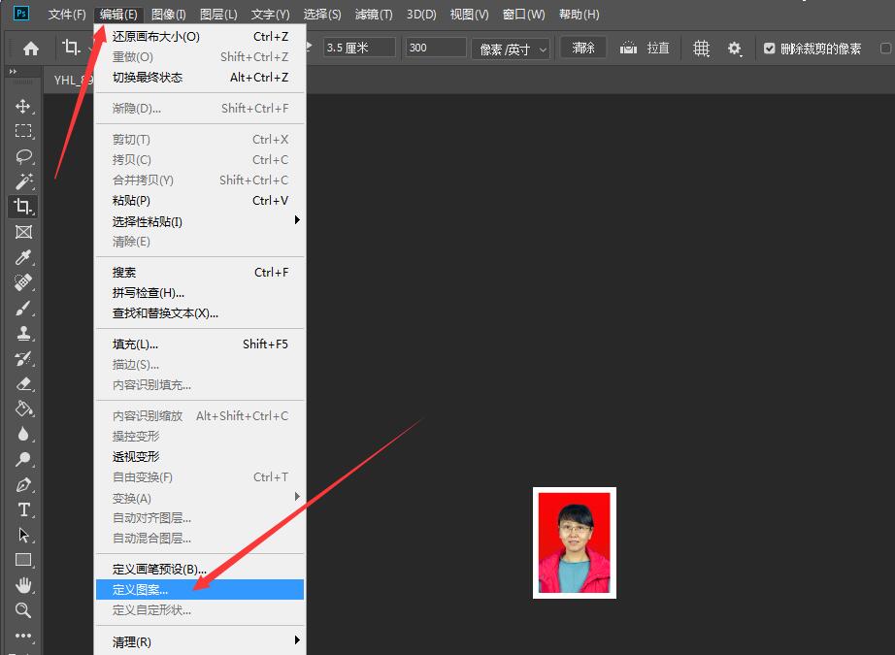Select the Eraser tool
895x655 pixels.
23,383
